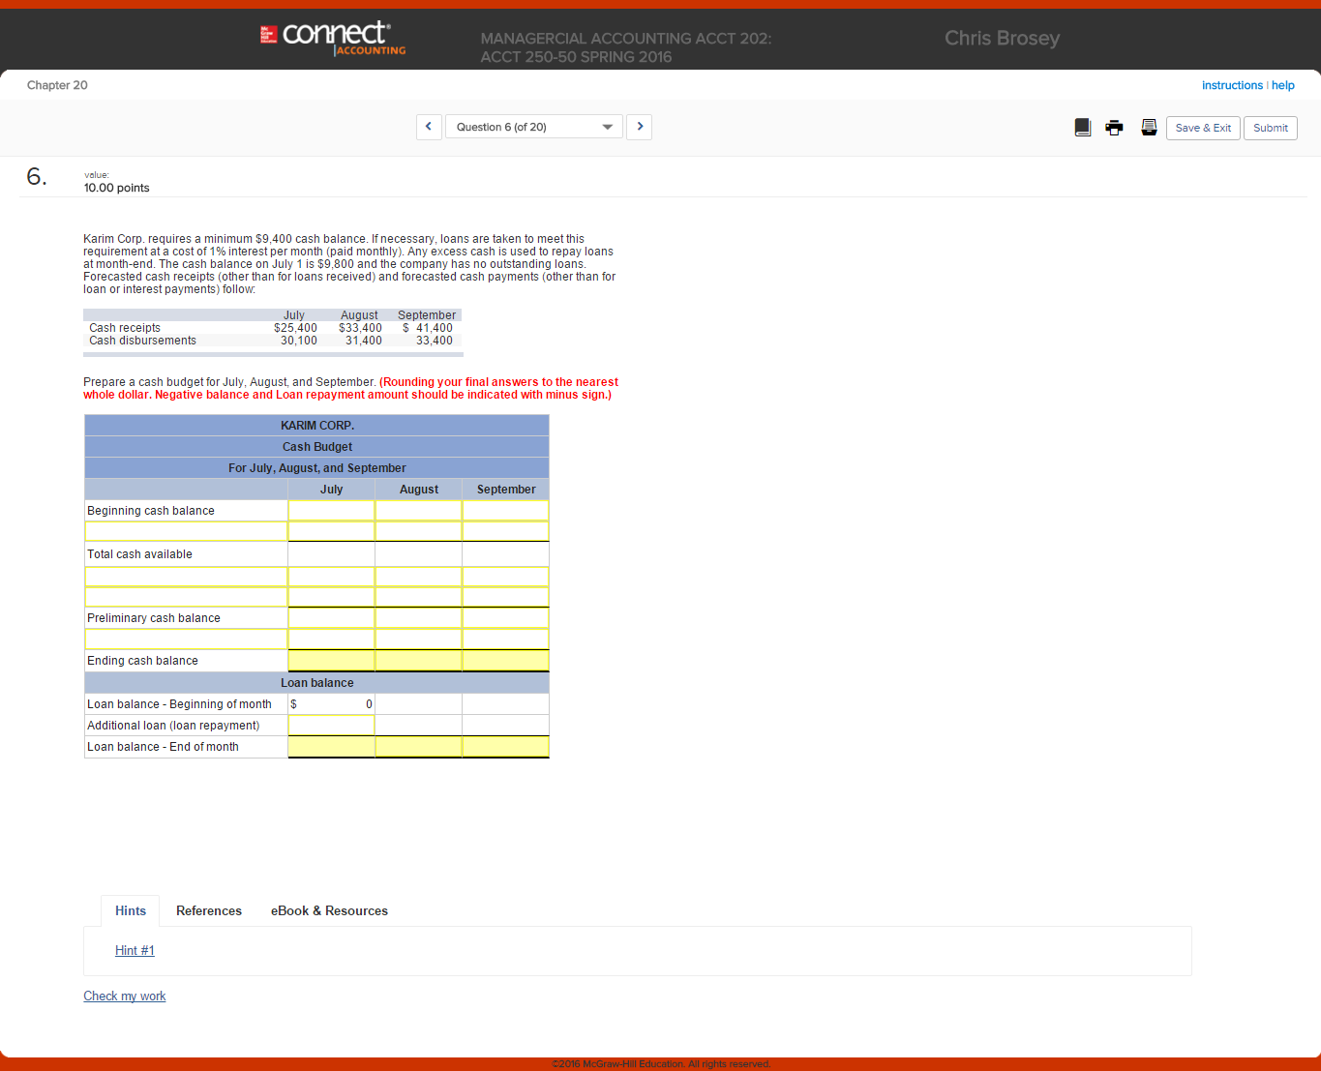Viewport: 1321px width, 1071px height.
Task: Click the printer icon
Action: coord(1115,128)
